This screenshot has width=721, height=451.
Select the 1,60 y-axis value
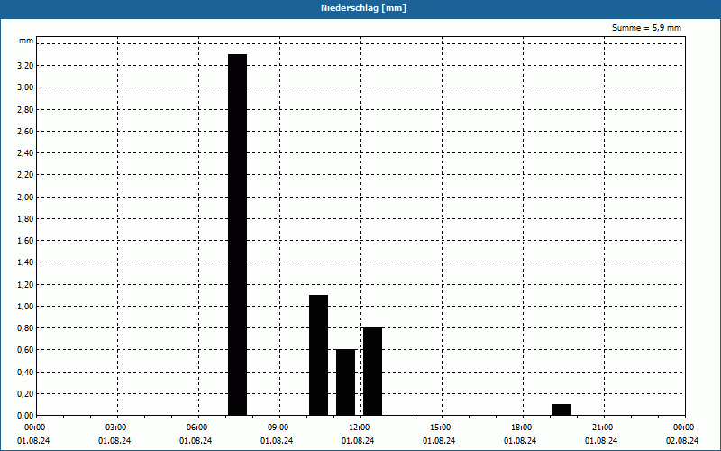(x=25, y=241)
